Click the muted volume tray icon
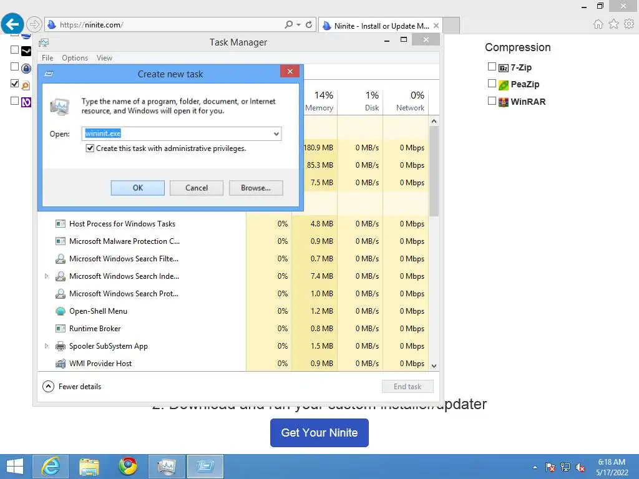The image size is (639, 479). coord(580,467)
